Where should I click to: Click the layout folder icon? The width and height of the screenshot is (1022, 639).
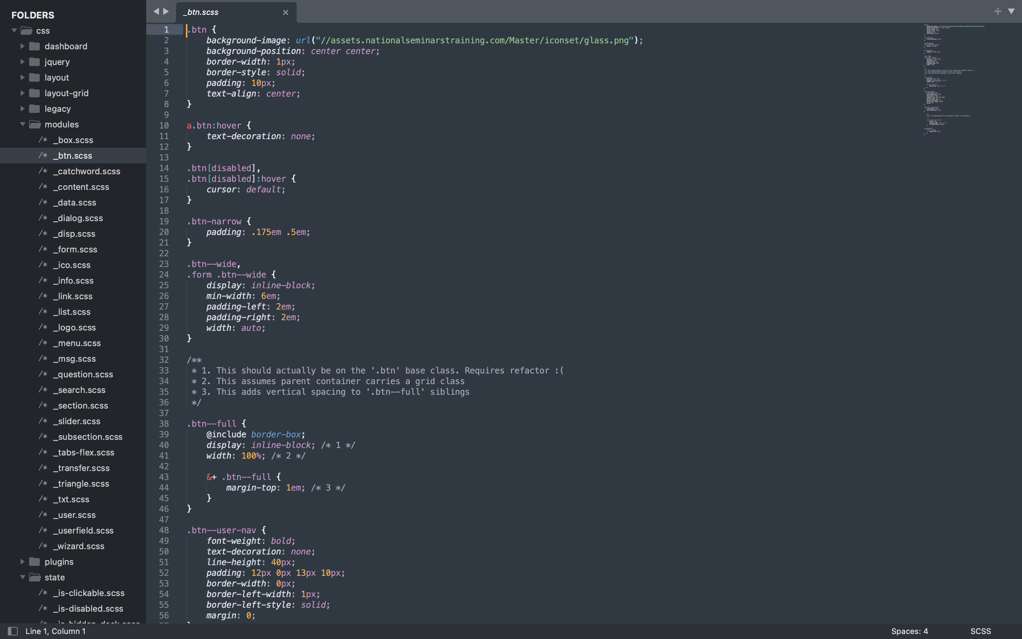pos(35,77)
